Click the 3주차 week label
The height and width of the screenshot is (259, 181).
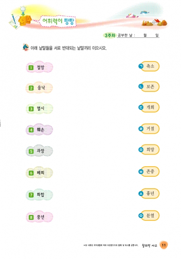[x=110, y=35]
